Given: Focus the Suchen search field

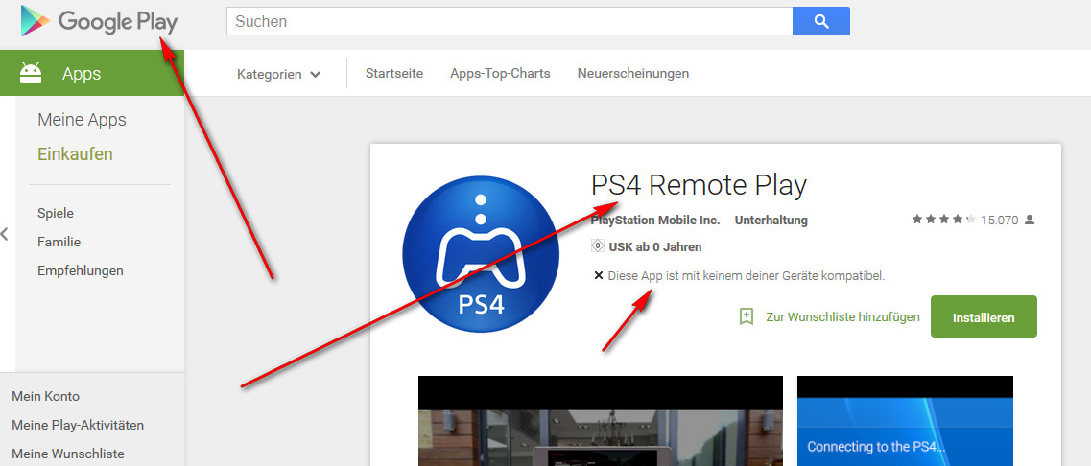Looking at the screenshot, I should pos(510,21).
